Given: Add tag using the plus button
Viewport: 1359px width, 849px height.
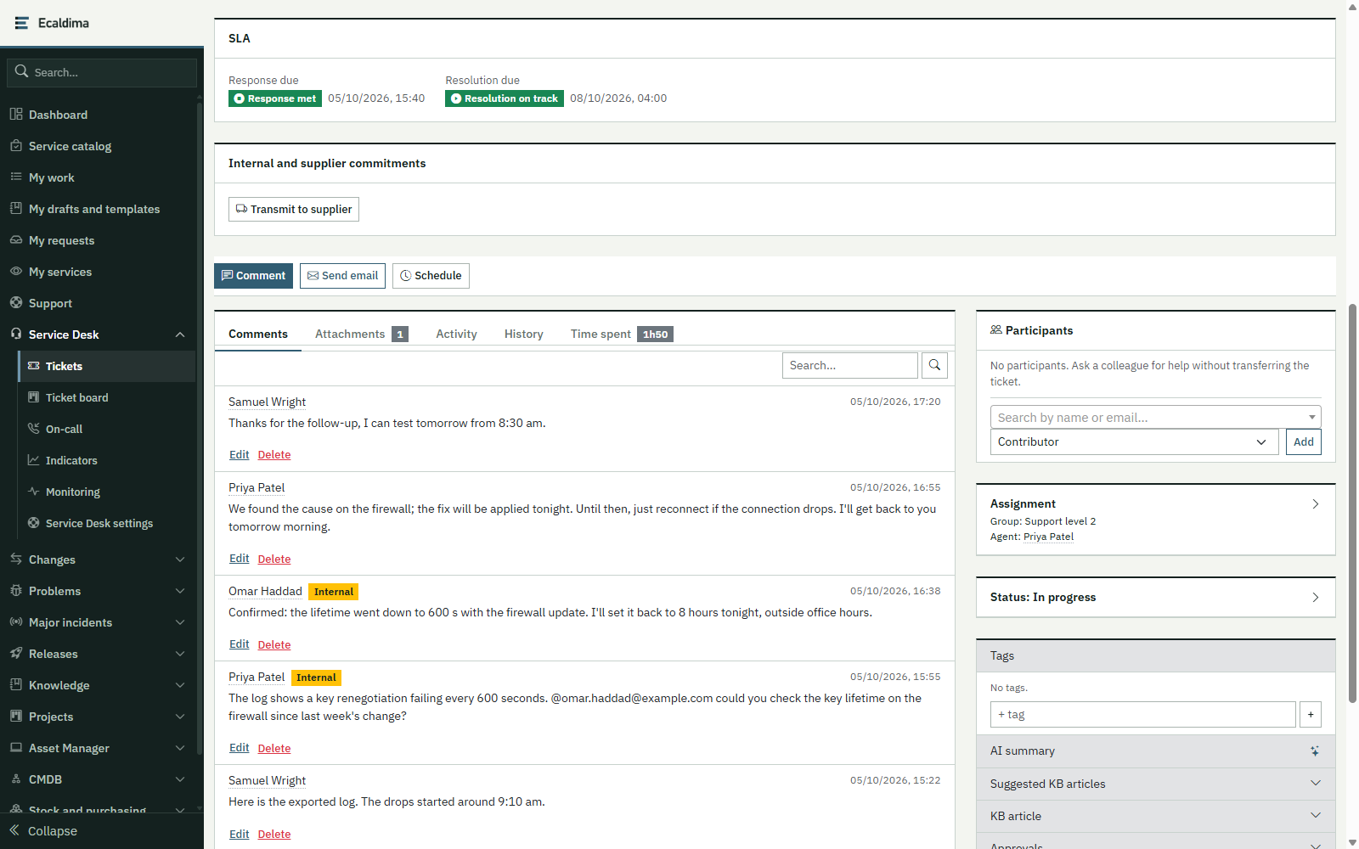Looking at the screenshot, I should (x=1311, y=715).
